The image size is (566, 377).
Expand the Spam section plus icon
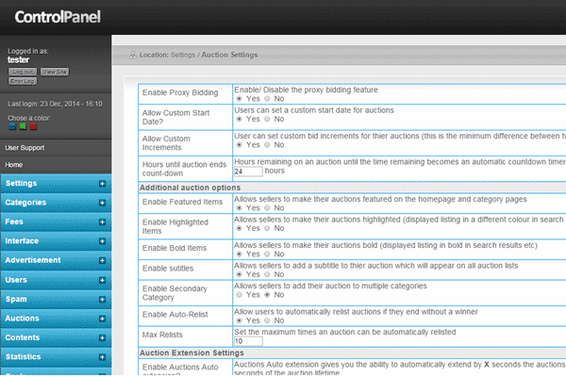[x=102, y=299]
